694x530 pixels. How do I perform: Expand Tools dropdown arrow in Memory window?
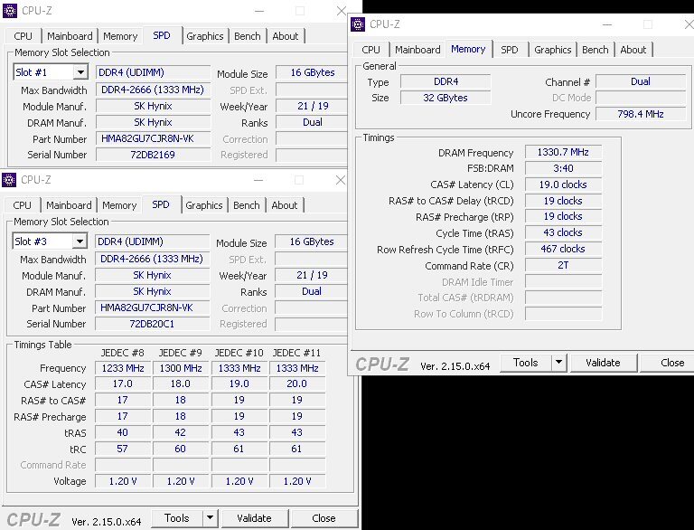click(x=558, y=363)
